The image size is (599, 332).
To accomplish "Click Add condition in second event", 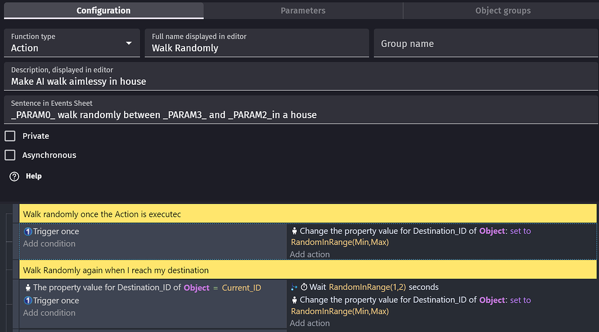I will (49, 313).
